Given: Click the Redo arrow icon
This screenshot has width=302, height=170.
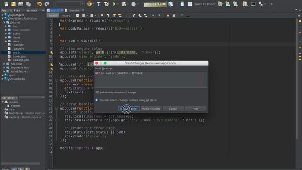Looking at the screenshot, I should coord(47,4).
